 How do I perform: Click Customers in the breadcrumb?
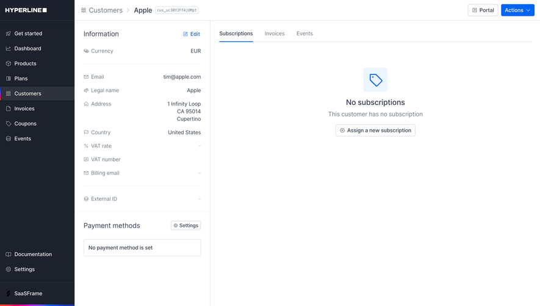pos(106,10)
